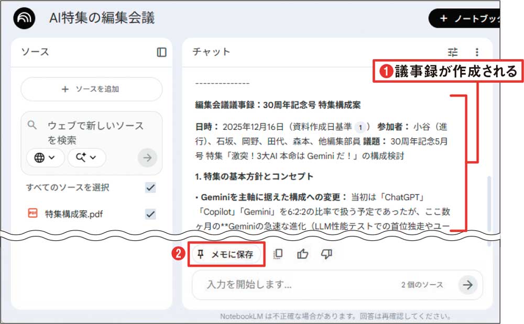Save the response with メモに保存
The width and height of the screenshot is (524, 324).
click(x=226, y=254)
